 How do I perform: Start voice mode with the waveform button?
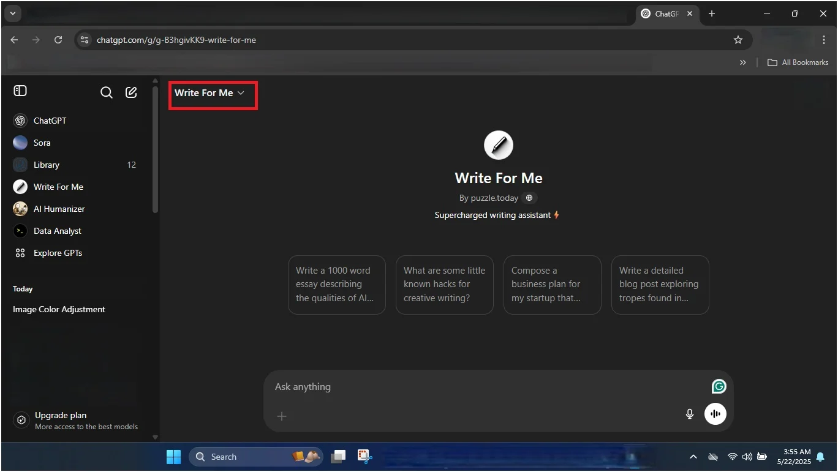click(x=715, y=414)
